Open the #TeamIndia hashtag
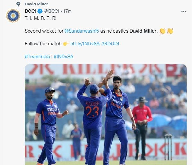The image size is (193, 165). coord(37,57)
